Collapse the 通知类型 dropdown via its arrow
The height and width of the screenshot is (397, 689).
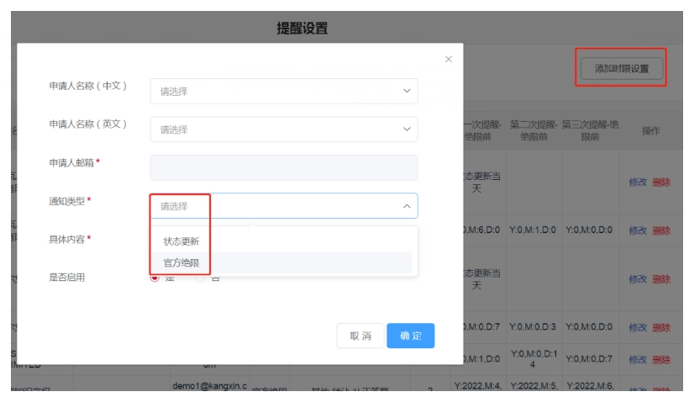coord(407,206)
